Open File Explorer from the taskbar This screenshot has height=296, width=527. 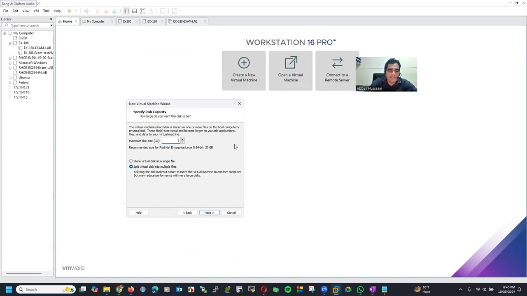pos(107,289)
